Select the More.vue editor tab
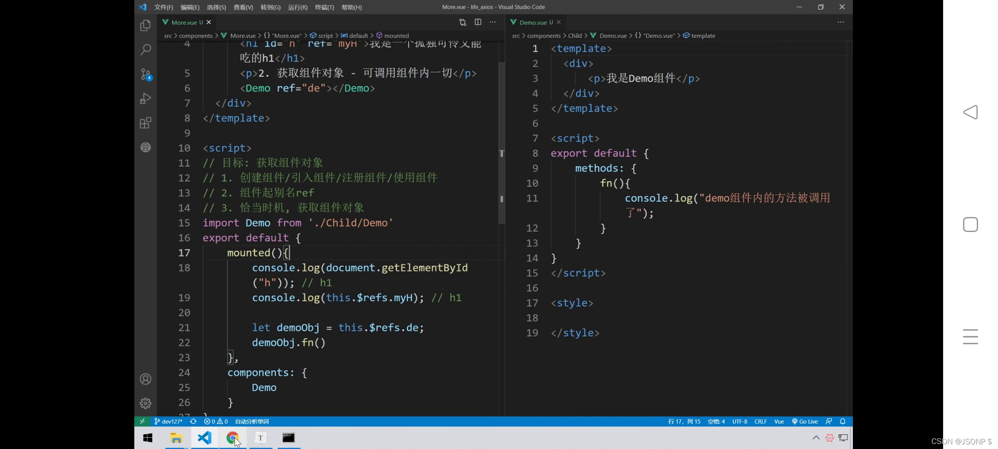This screenshot has width=998, height=449. tap(186, 22)
